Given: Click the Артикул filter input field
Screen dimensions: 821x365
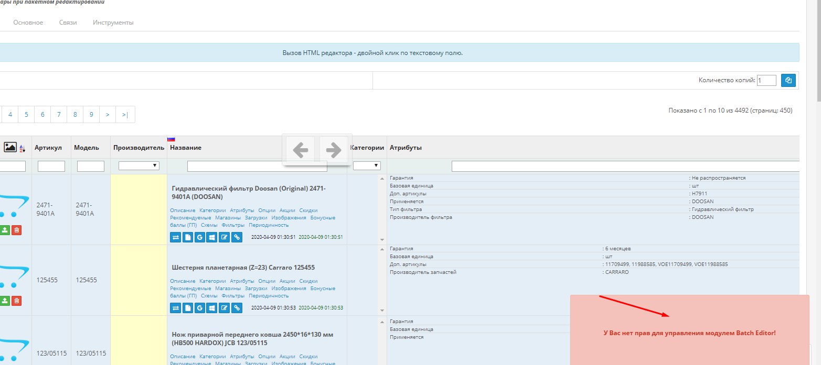Looking at the screenshot, I should [x=51, y=166].
